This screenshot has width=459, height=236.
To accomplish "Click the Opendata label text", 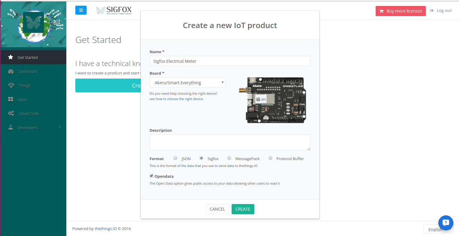I will 164,176.
